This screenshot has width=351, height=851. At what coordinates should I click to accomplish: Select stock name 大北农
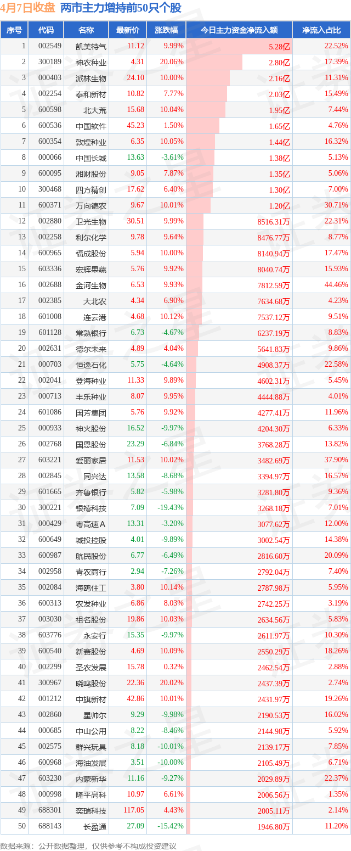95,301
